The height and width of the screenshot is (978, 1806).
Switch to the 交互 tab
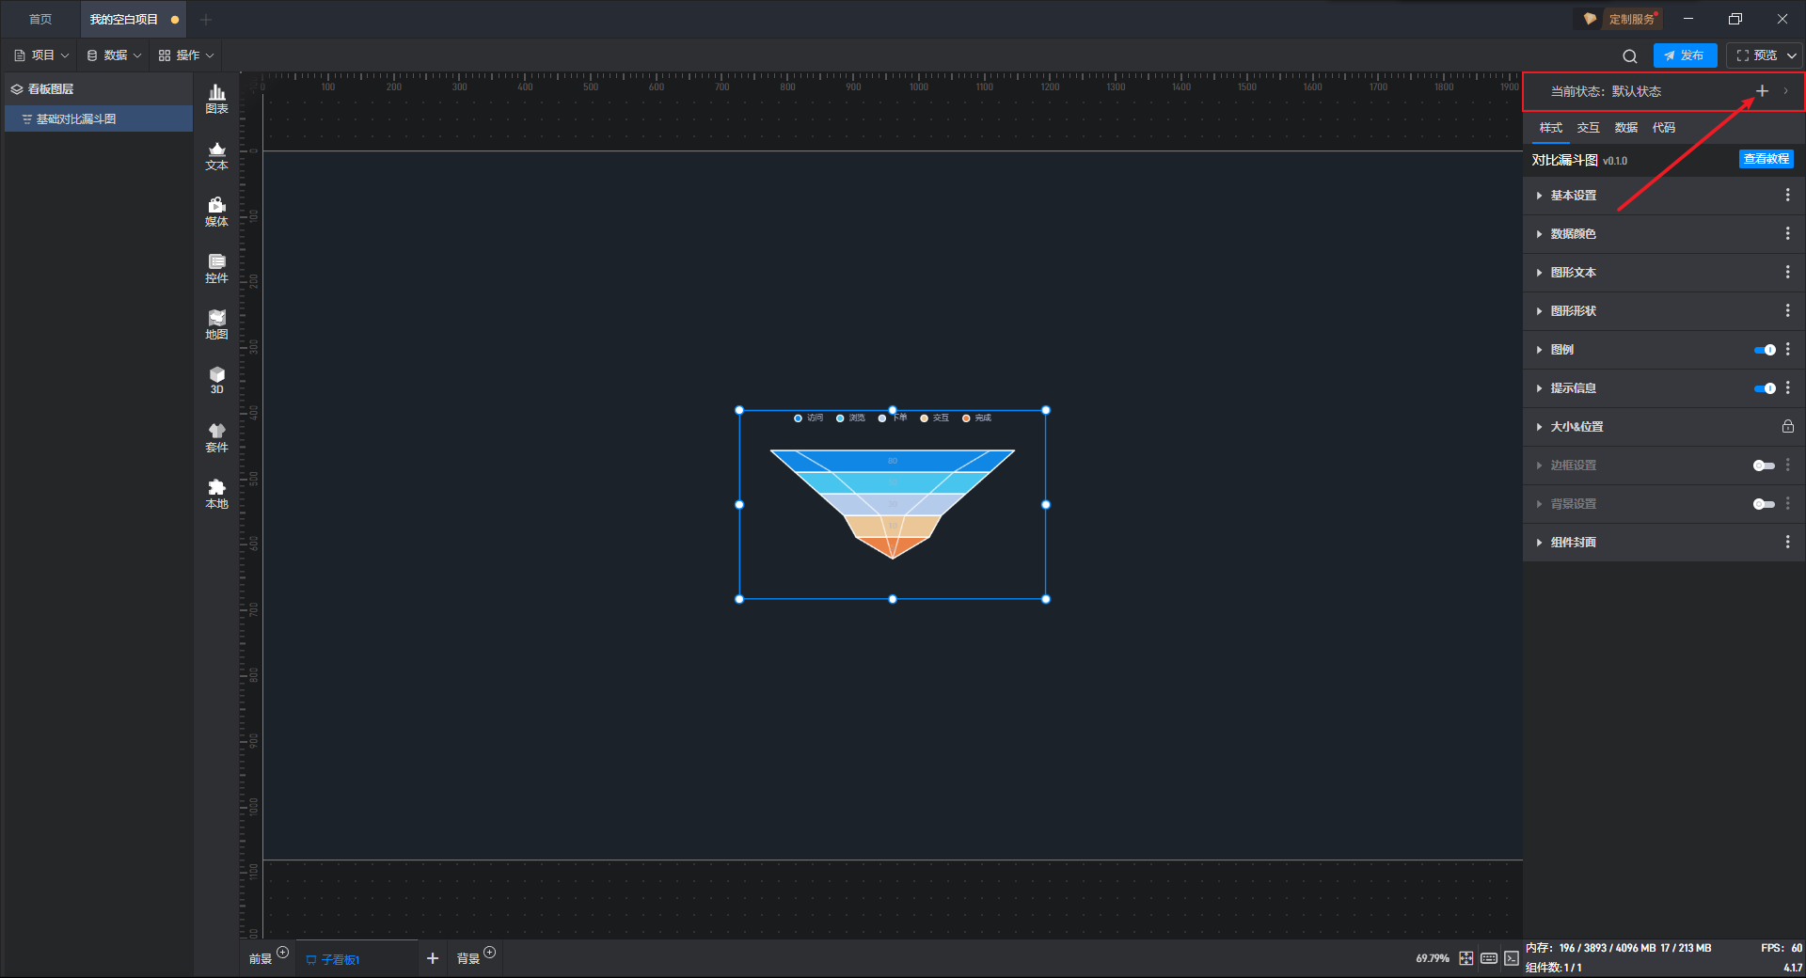(x=1588, y=128)
